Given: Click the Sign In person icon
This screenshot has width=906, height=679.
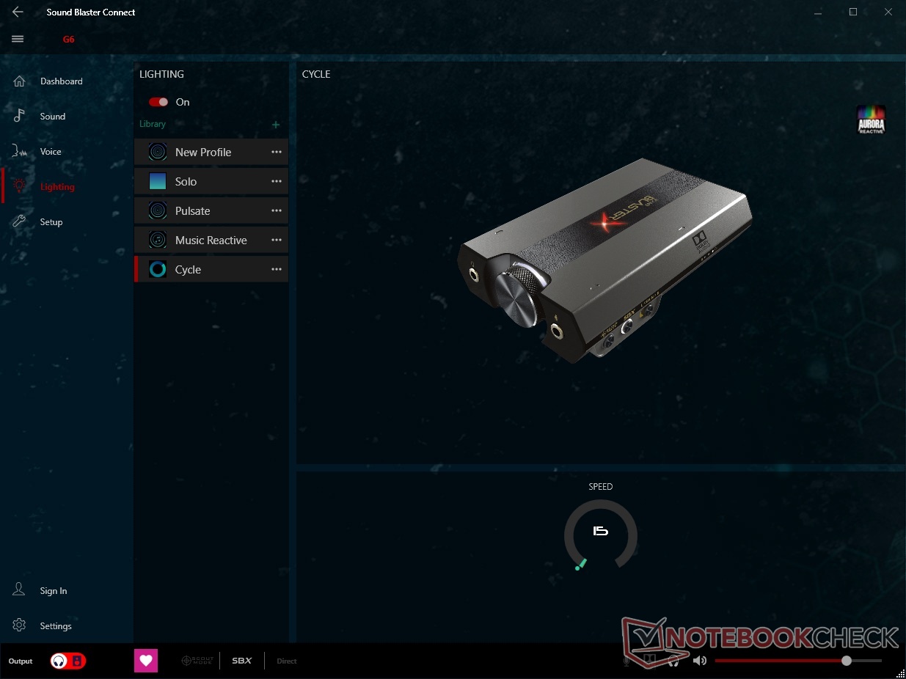Looking at the screenshot, I should coord(20,590).
